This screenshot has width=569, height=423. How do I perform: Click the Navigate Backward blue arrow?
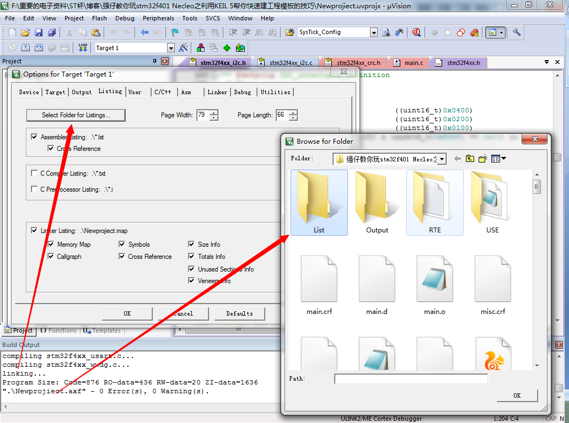point(144,32)
